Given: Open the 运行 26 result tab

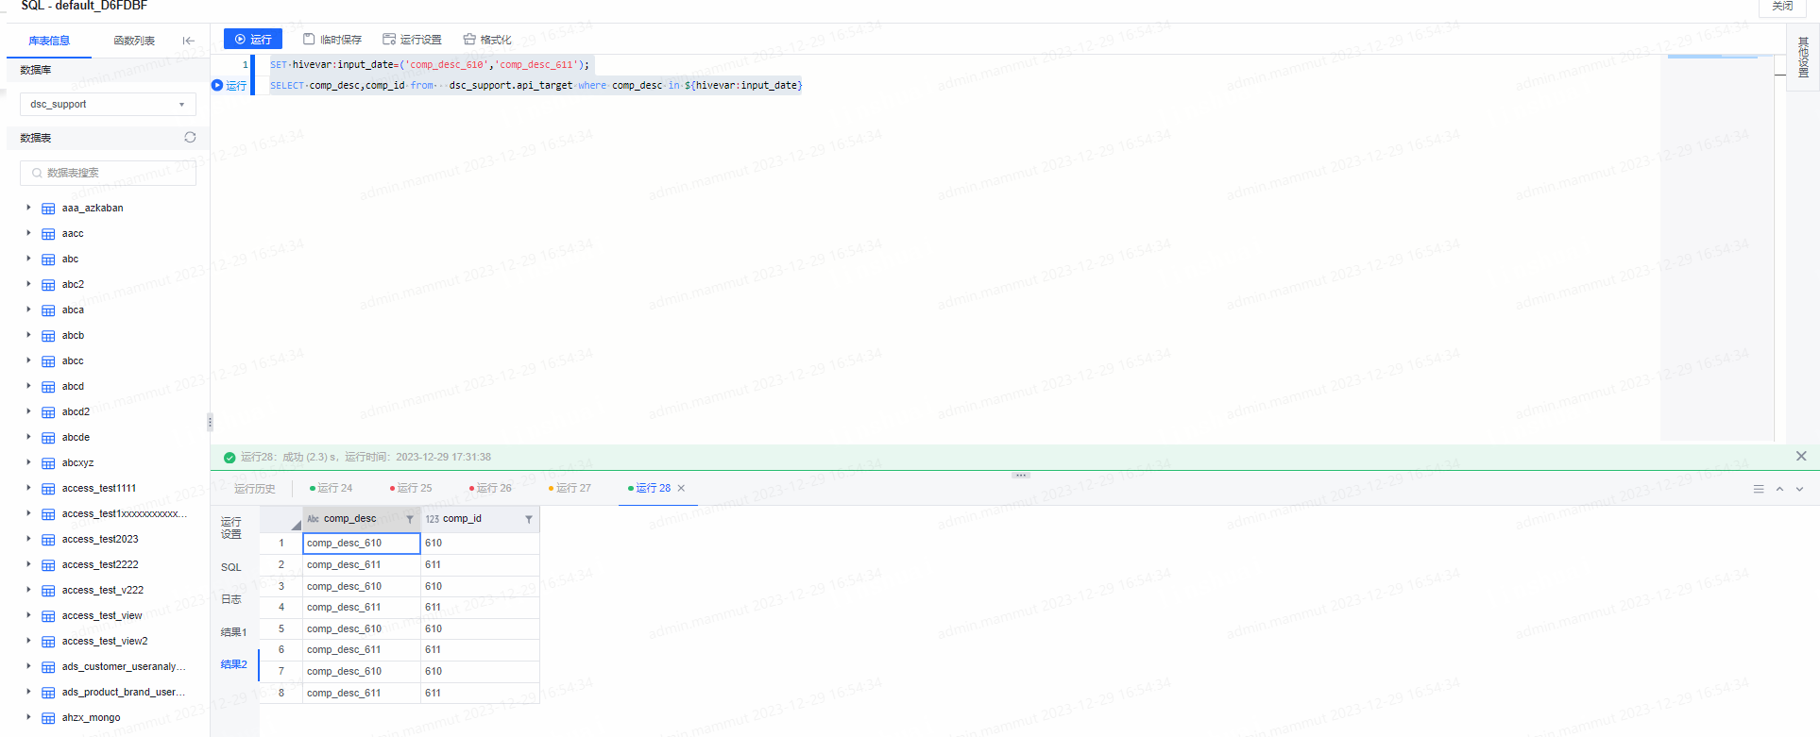Looking at the screenshot, I should coord(493,488).
